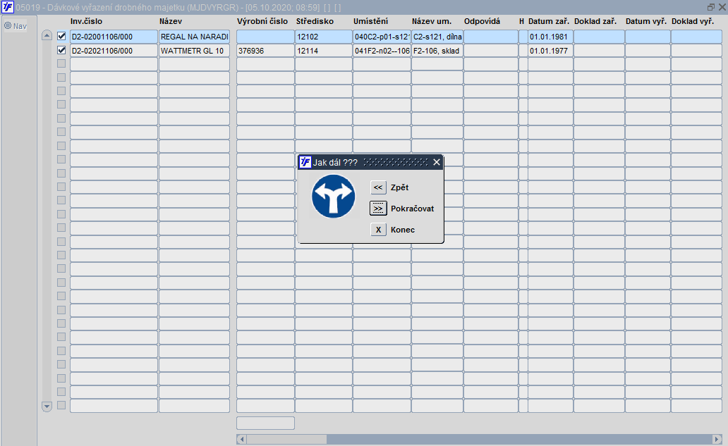Click the empty field below Výrobní číslo column
Viewport: 728px width, 446px height.
tap(265, 423)
